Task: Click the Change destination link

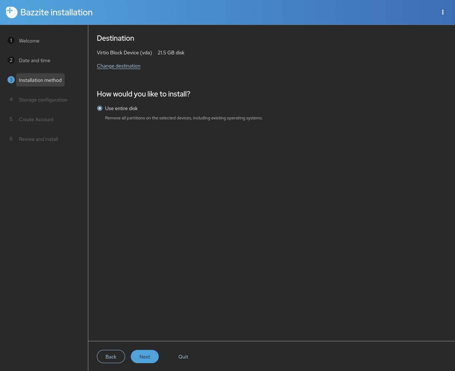Action: tap(119, 66)
